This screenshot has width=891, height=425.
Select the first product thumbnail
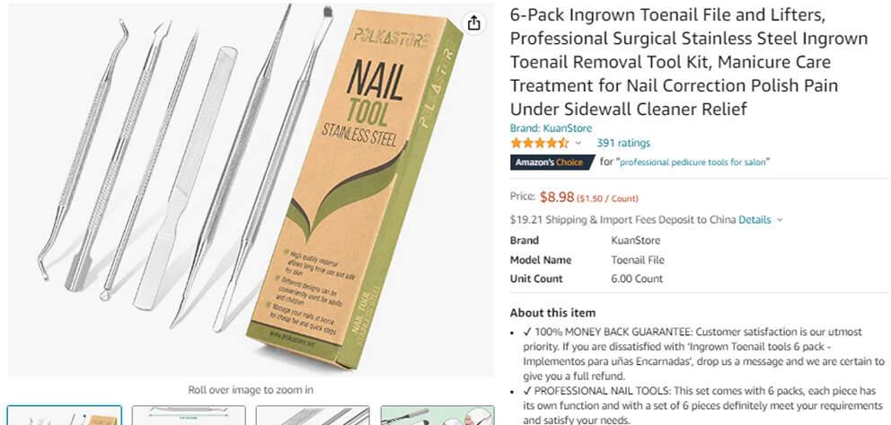(x=64, y=415)
